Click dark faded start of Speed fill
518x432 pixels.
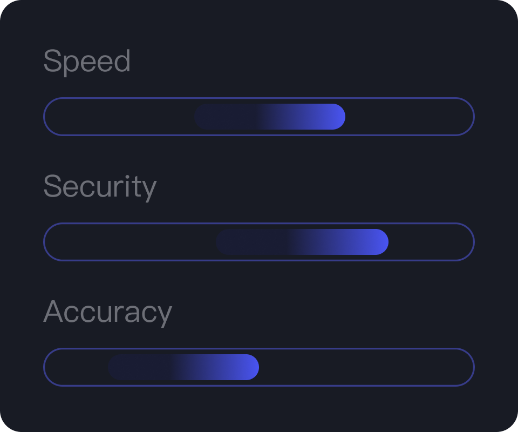tap(205, 117)
